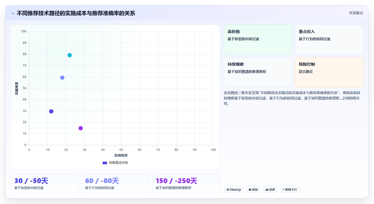Click 基于标签的内容过滤 under the 30 / -50天 stat

point(29,188)
